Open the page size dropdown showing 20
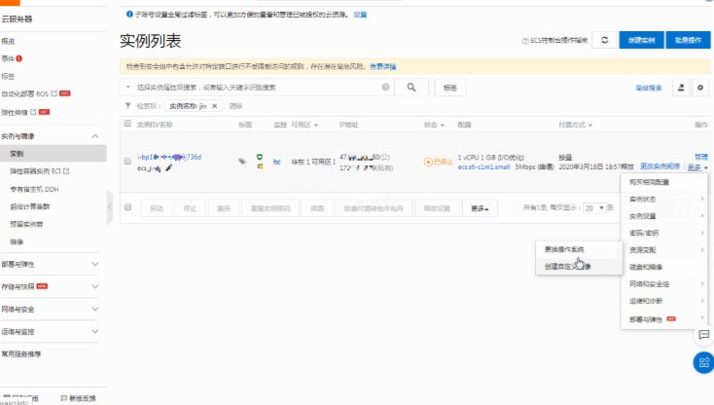 [x=594, y=207]
